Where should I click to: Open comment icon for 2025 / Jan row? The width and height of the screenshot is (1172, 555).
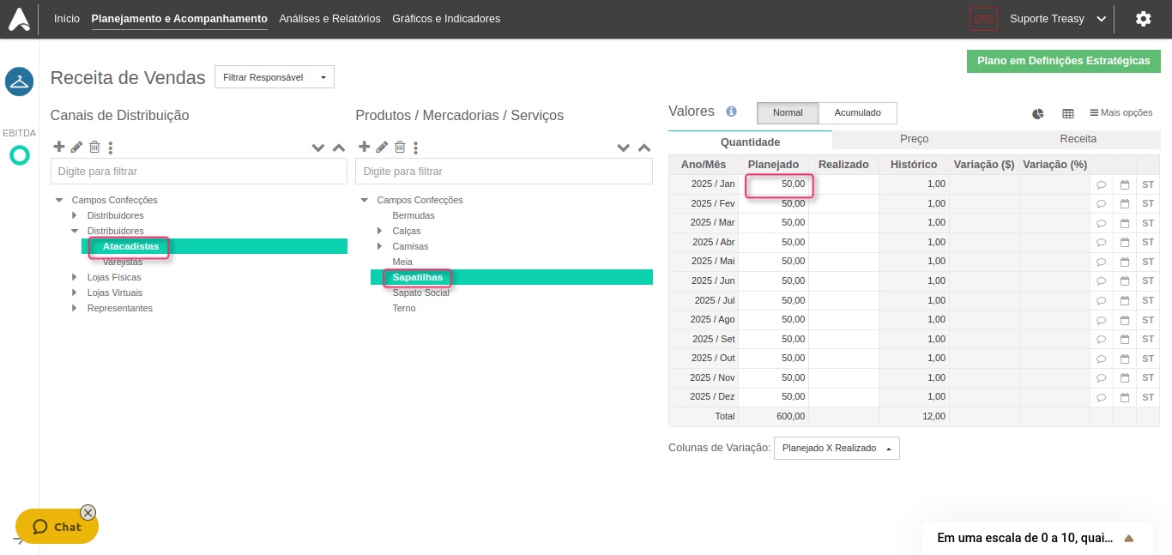1101,184
